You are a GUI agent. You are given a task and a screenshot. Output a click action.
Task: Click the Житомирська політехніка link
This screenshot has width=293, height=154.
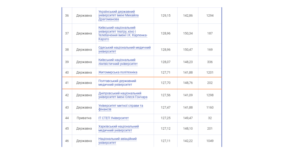tap(118, 72)
